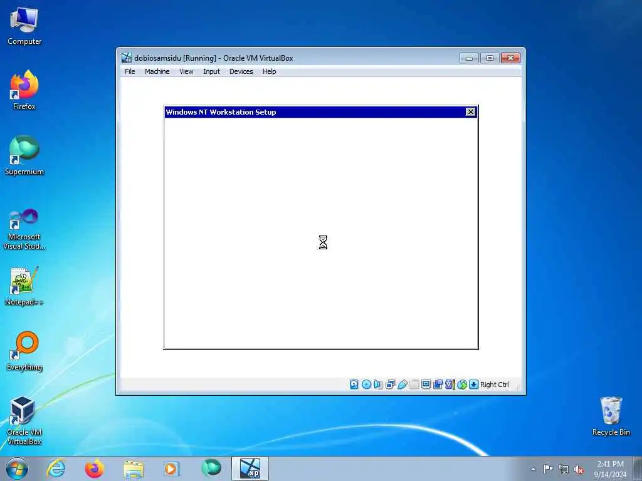Minimize the VirtualBox VM window
Viewport: 642px width, 481px height.
(x=469, y=58)
